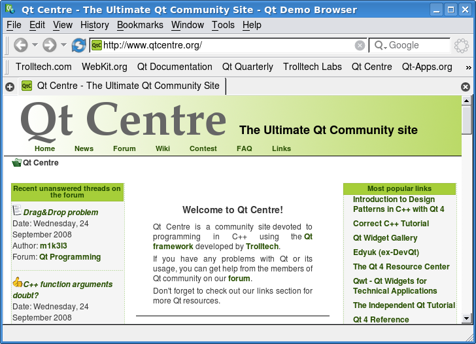476x344 pixels.
Task: Click the QtC favicon in address bar
Action: [x=97, y=45]
